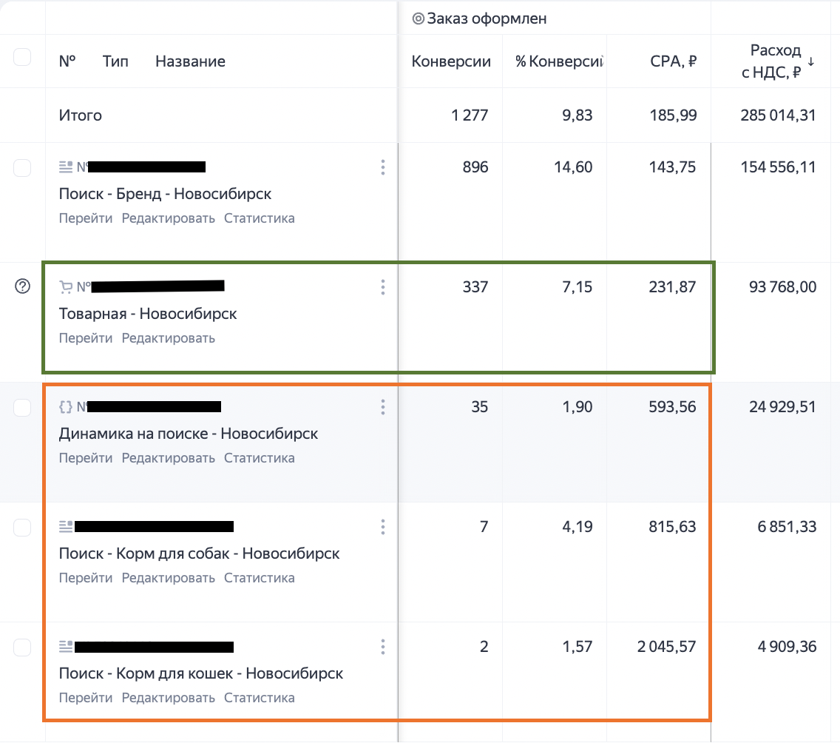Open campaign name Динамика на поиске - Новосибирск
The width and height of the screenshot is (840, 743).
coord(189,434)
